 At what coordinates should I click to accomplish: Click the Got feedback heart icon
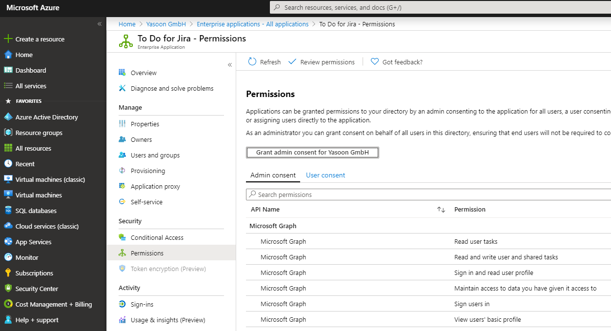click(375, 62)
